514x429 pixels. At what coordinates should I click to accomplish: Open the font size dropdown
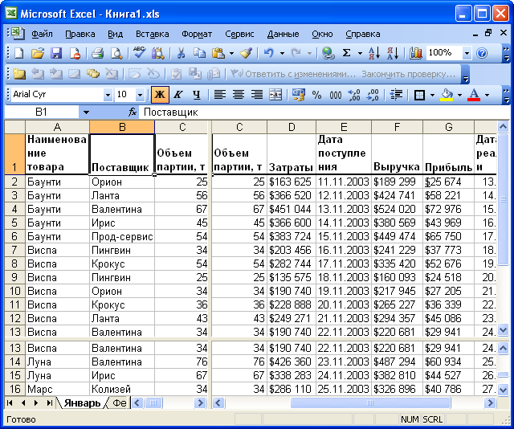pos(141,95)
